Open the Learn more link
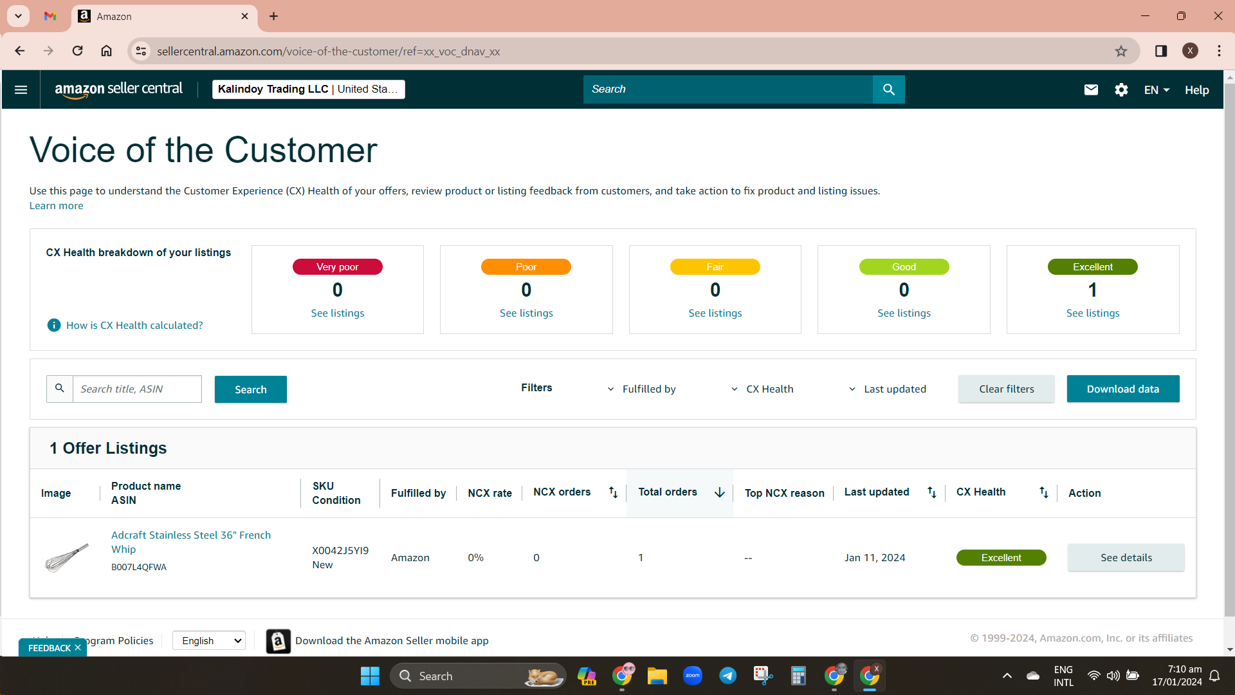The image size is (1235, 695). coord(56,206)
